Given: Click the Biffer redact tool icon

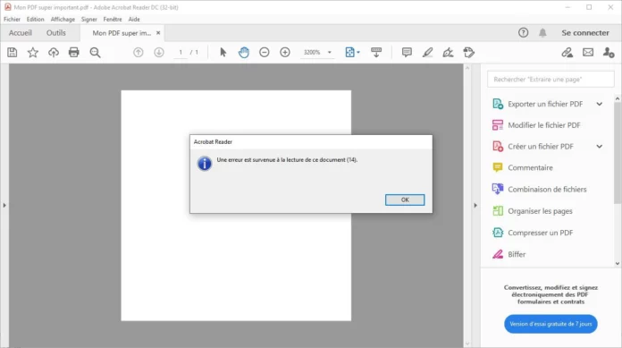Looking at the screenshot, I should click(x=498, y=254).
